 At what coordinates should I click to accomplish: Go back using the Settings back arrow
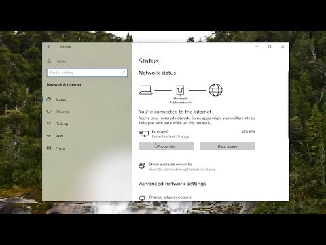49,46
